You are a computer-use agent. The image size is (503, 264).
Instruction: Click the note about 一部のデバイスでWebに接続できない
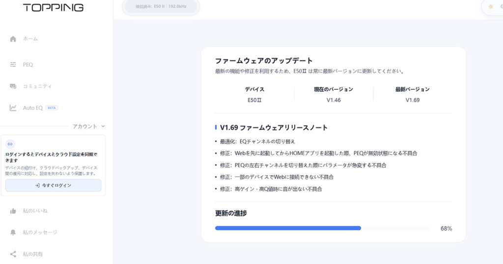click(x=277, y=177)
